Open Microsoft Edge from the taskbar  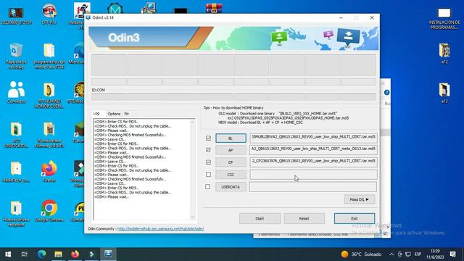41,254
